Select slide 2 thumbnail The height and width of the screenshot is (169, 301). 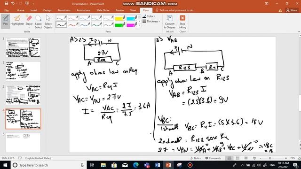click(x=23, y=71)
